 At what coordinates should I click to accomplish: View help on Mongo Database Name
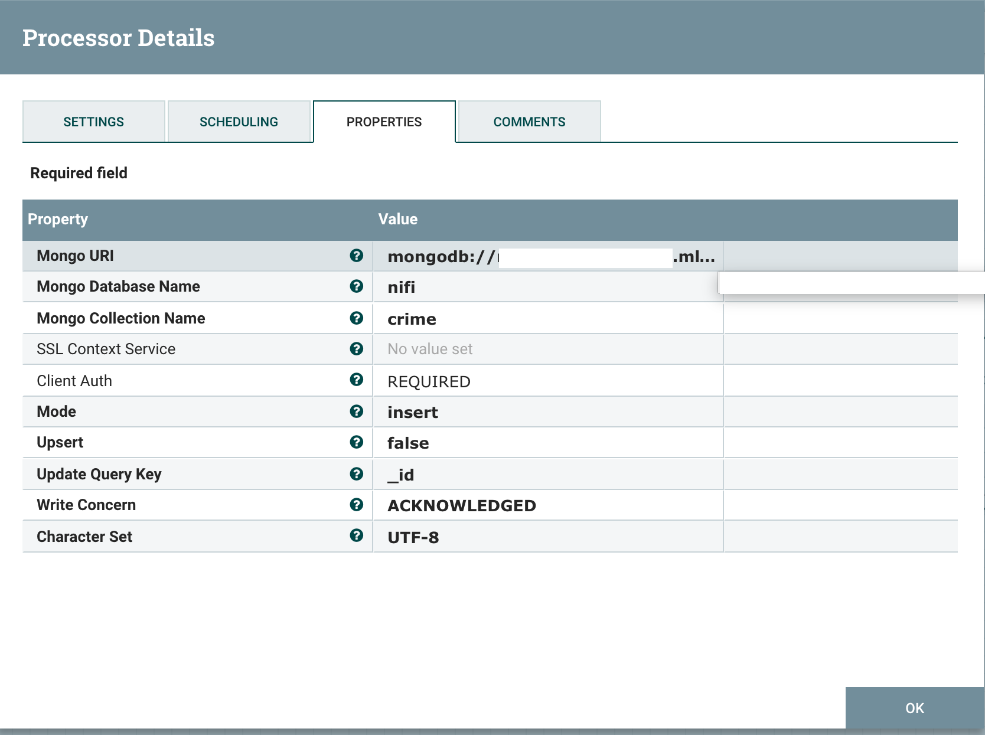(357, 286)
